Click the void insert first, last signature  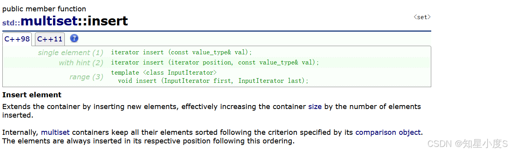click(x=213, y=81)
